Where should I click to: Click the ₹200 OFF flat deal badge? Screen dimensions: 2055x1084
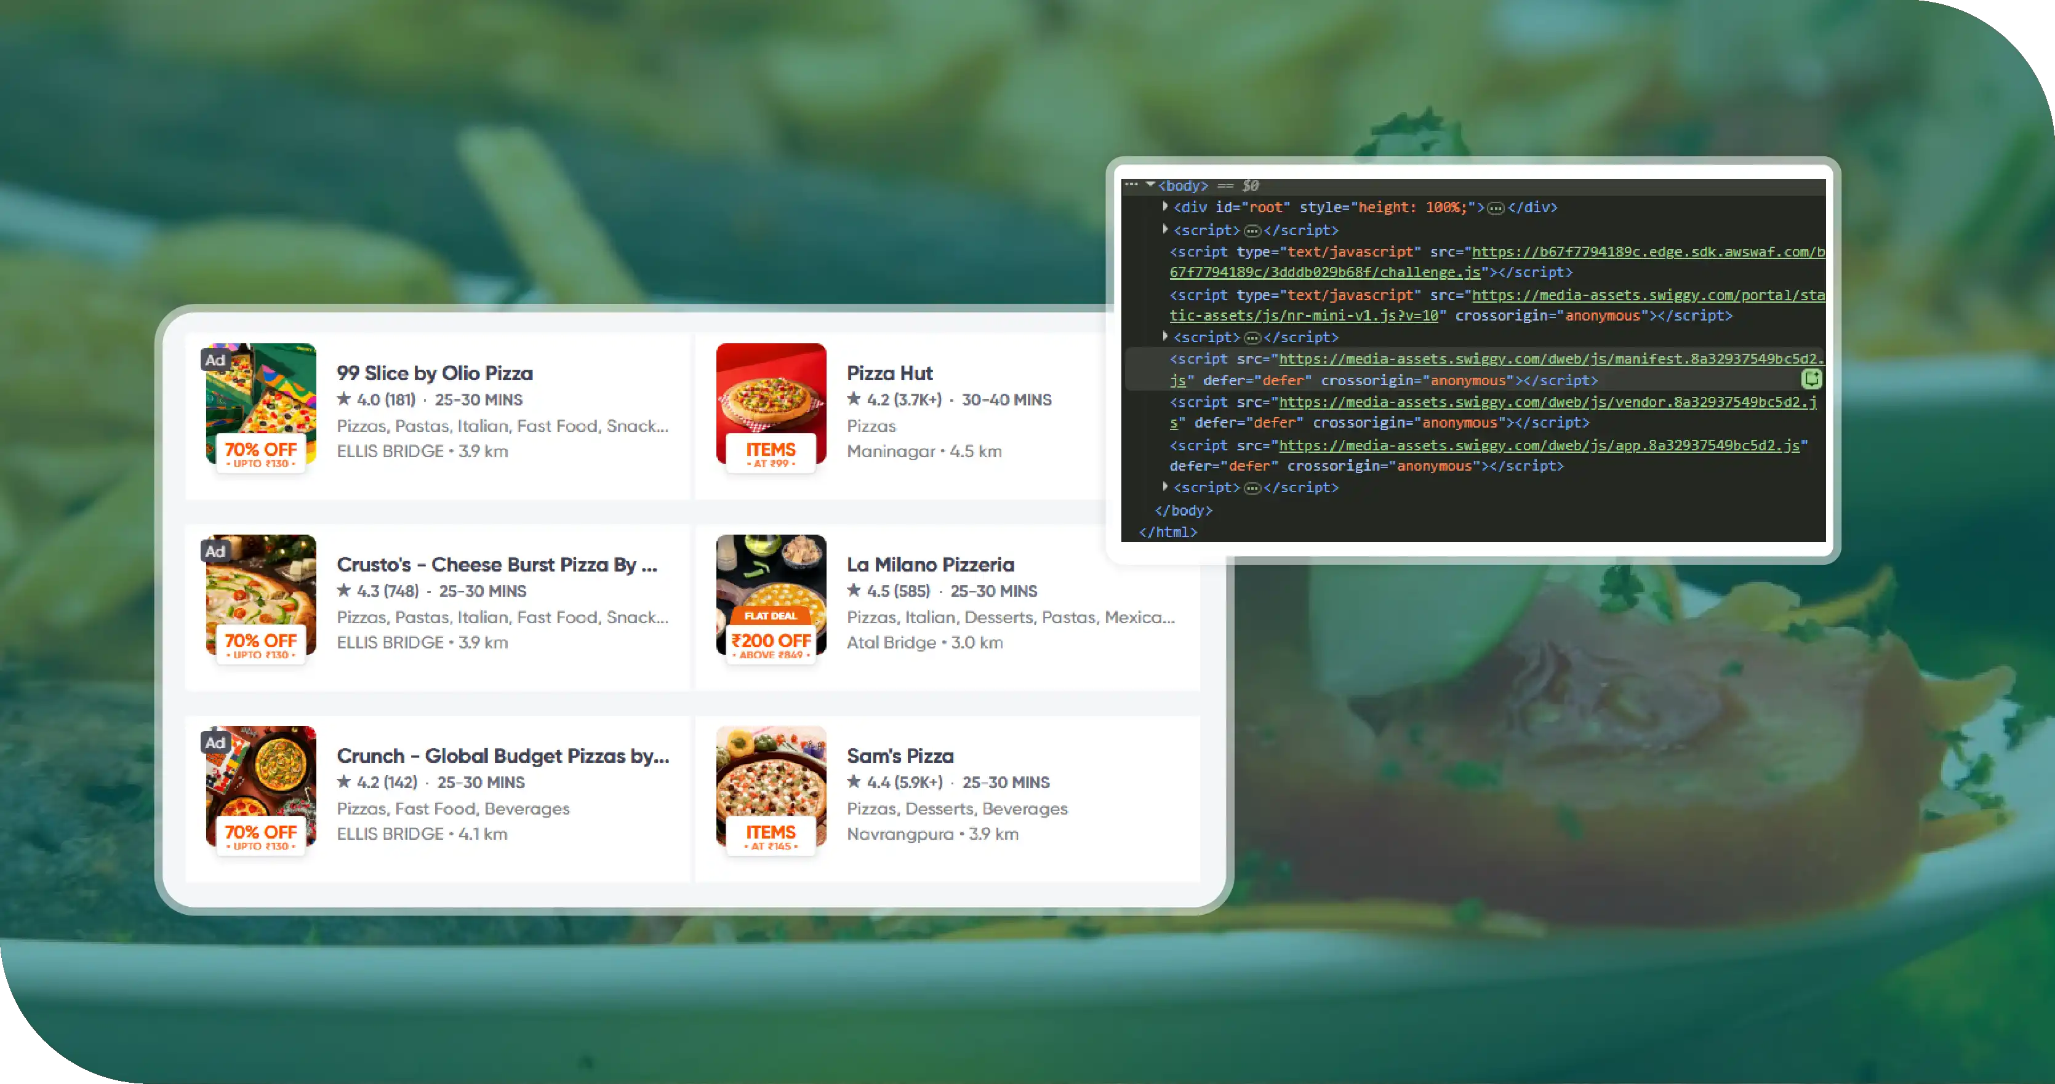click(771, 636)
